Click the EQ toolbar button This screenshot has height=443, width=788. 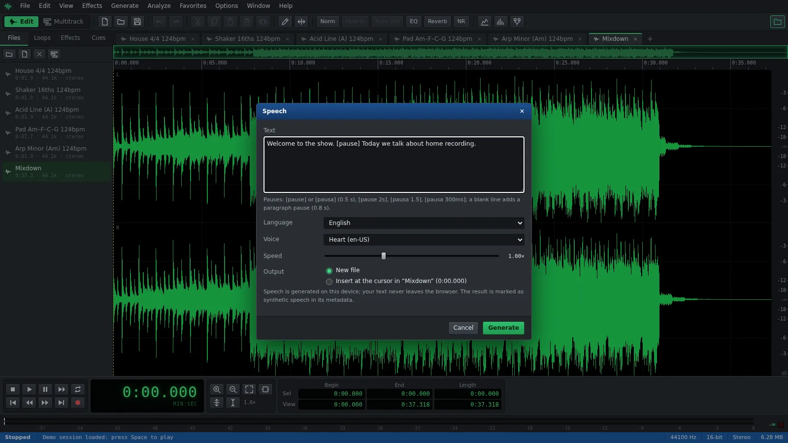[414, 22]
